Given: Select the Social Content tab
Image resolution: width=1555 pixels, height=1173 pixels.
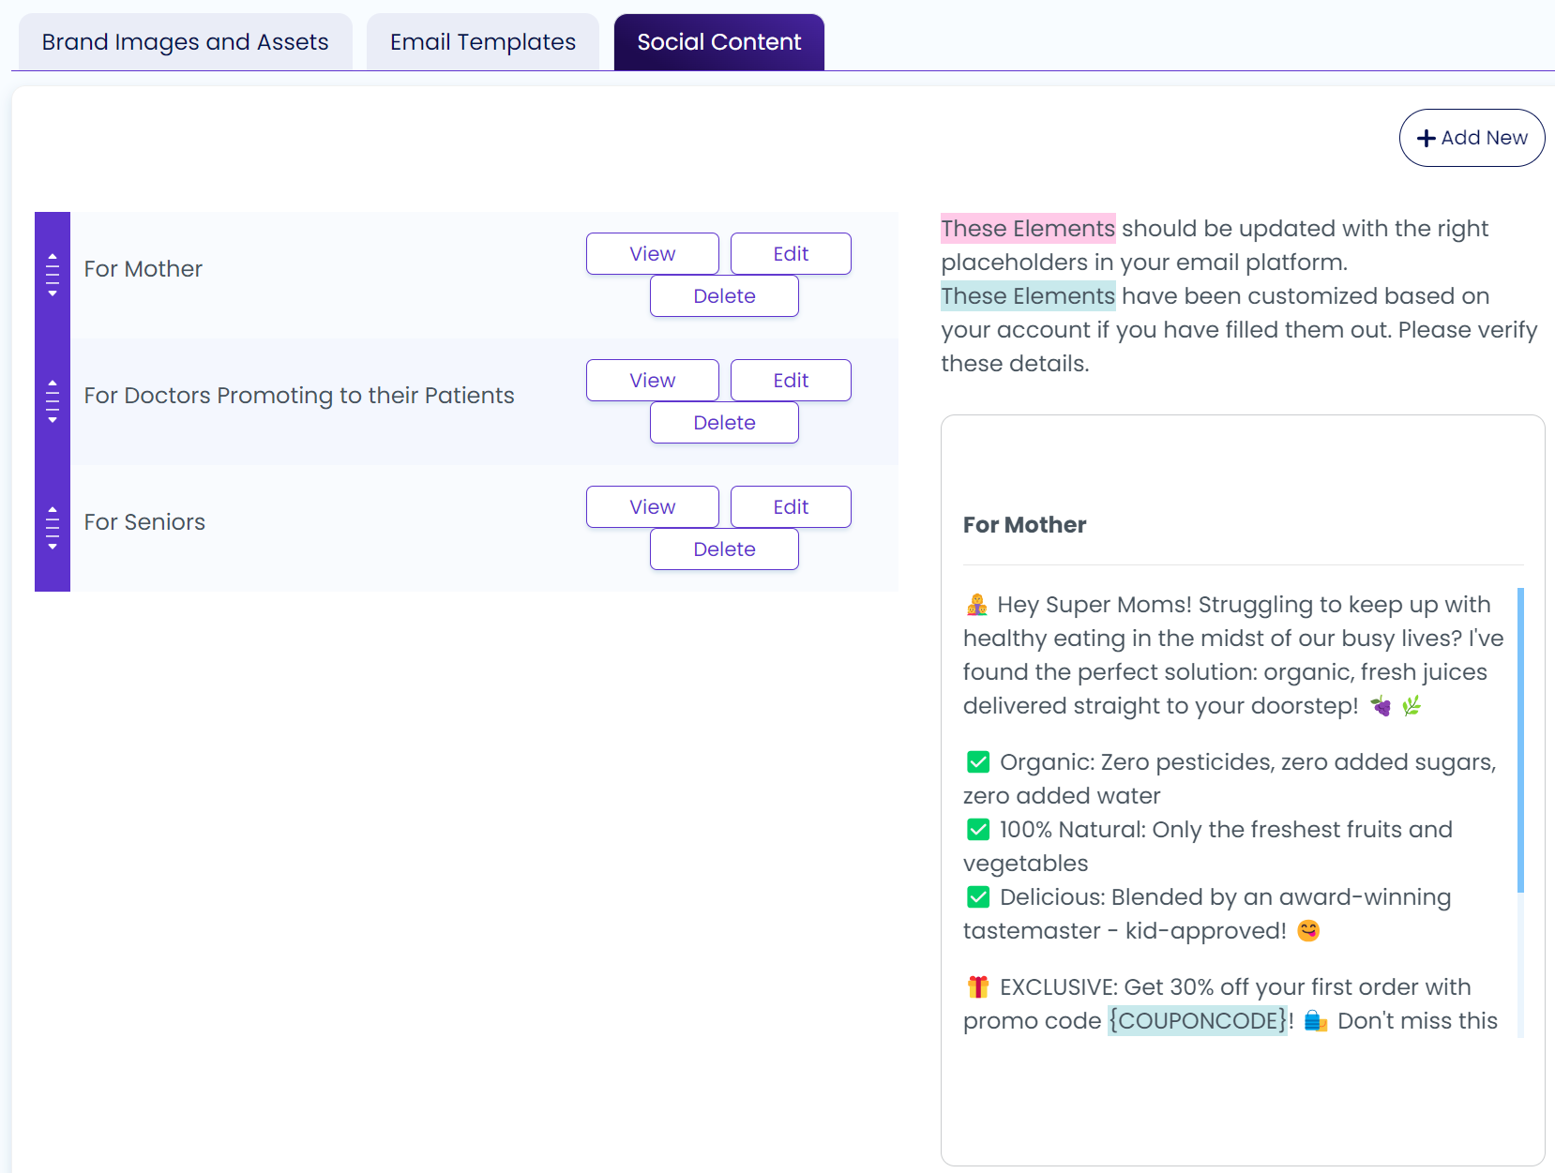Looking at the screenshot, I should click(719, 42).
